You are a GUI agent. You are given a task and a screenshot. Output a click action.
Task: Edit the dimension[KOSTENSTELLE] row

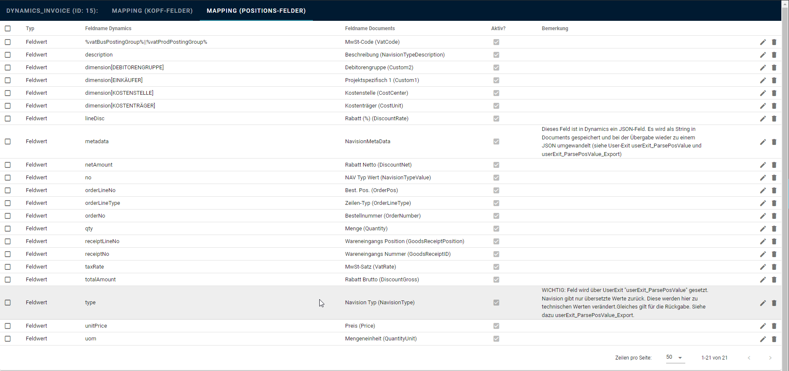763,93
